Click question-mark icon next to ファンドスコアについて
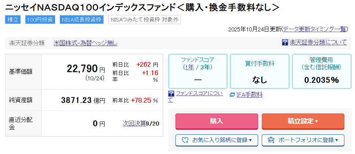 click(x=171, y=93)
